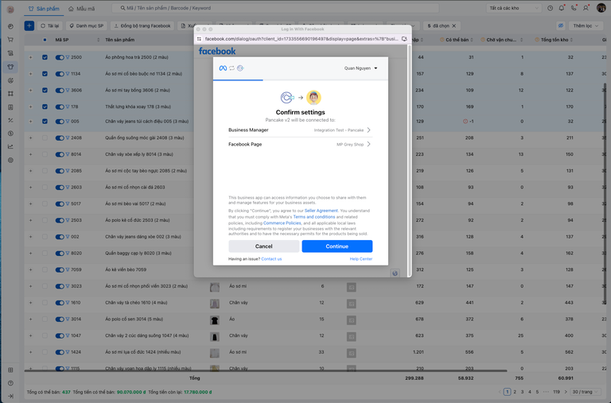The height and width of the screenshot is (403, 611).
Task: Click the blue plus add-product button
Action: (x=29, y=25)
